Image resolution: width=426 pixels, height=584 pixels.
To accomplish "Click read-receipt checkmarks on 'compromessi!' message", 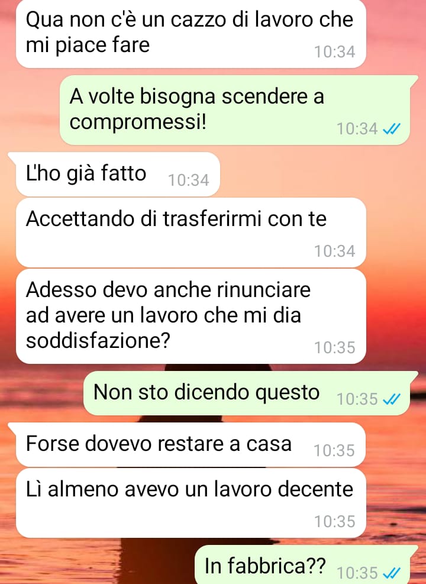I will point(392,129).
